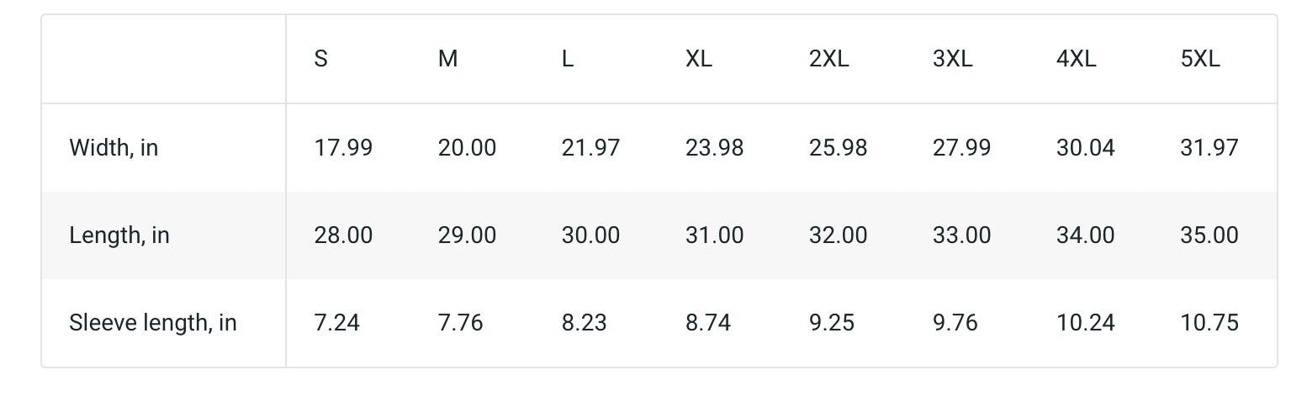The width and height of the screenshot is (1307, 407).
Task: Select the Sleeve length, in row label
Action: (x=153, y=323)
